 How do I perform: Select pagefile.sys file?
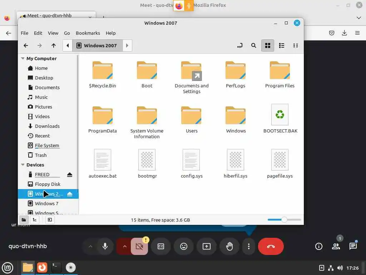tap(280, 164)
